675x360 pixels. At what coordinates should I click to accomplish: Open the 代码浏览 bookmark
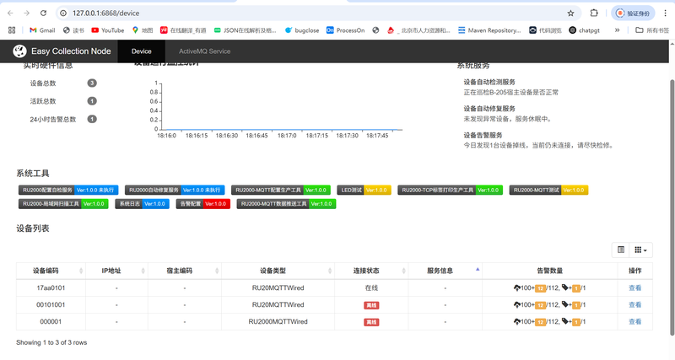[545, 30]
